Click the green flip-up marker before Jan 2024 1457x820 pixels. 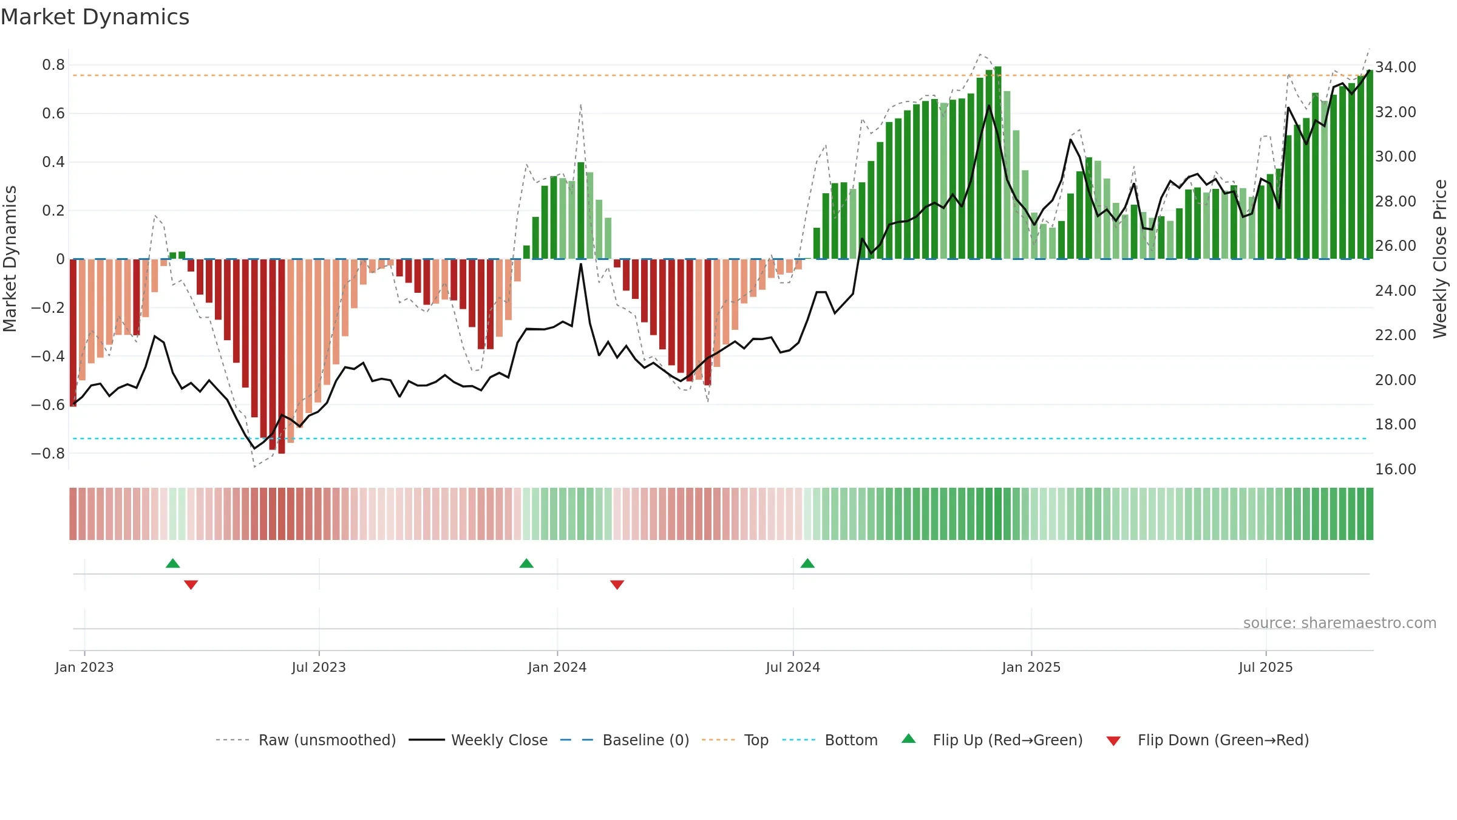tap(526, 563)
